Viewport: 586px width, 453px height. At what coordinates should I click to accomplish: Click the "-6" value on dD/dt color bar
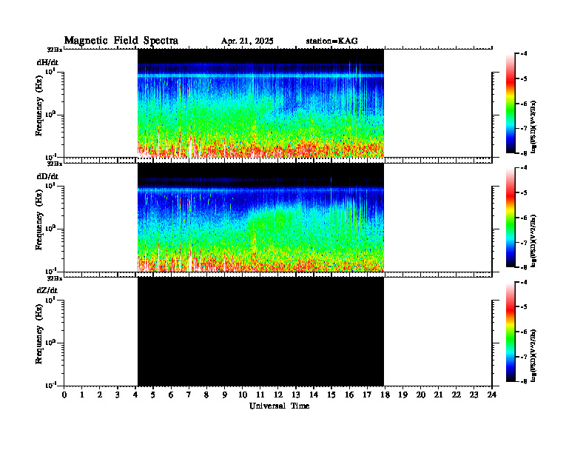tap(524, 217)
